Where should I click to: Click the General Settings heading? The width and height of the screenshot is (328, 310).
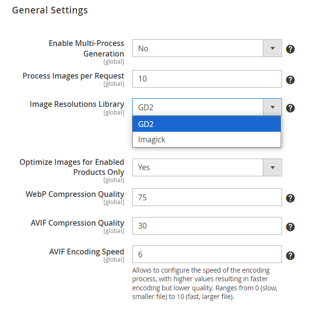point(50,10)
